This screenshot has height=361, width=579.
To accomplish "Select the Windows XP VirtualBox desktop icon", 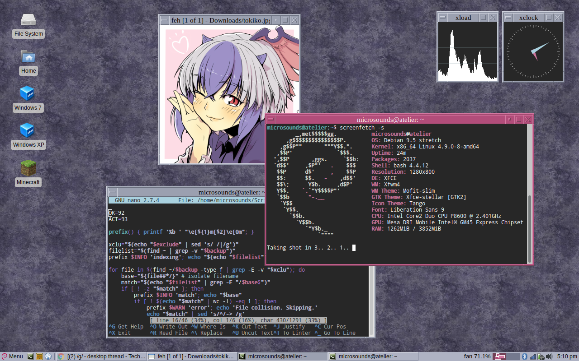I will [x=28, y=136].
